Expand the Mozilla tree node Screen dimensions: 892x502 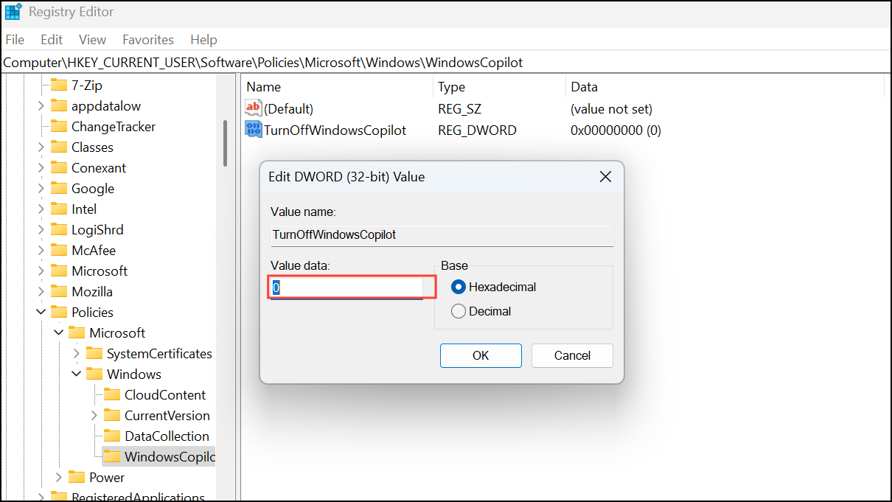point(41,291)
